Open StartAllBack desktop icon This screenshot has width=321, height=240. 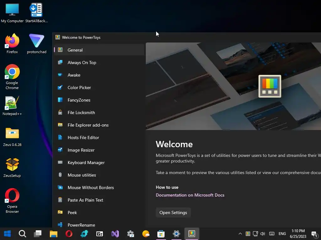click(36, 13)
